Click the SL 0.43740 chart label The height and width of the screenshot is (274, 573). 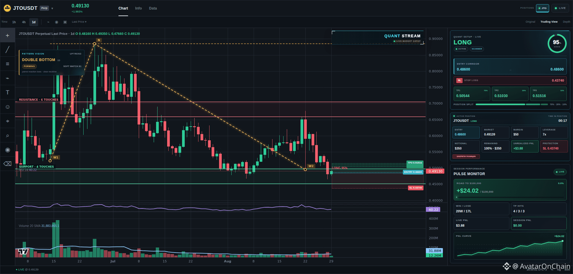(x=415, y=188)
